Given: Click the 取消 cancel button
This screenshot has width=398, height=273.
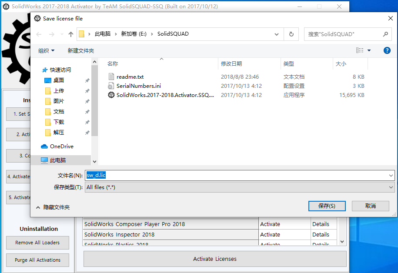Looking at the screenshot, I should [370, 206].
